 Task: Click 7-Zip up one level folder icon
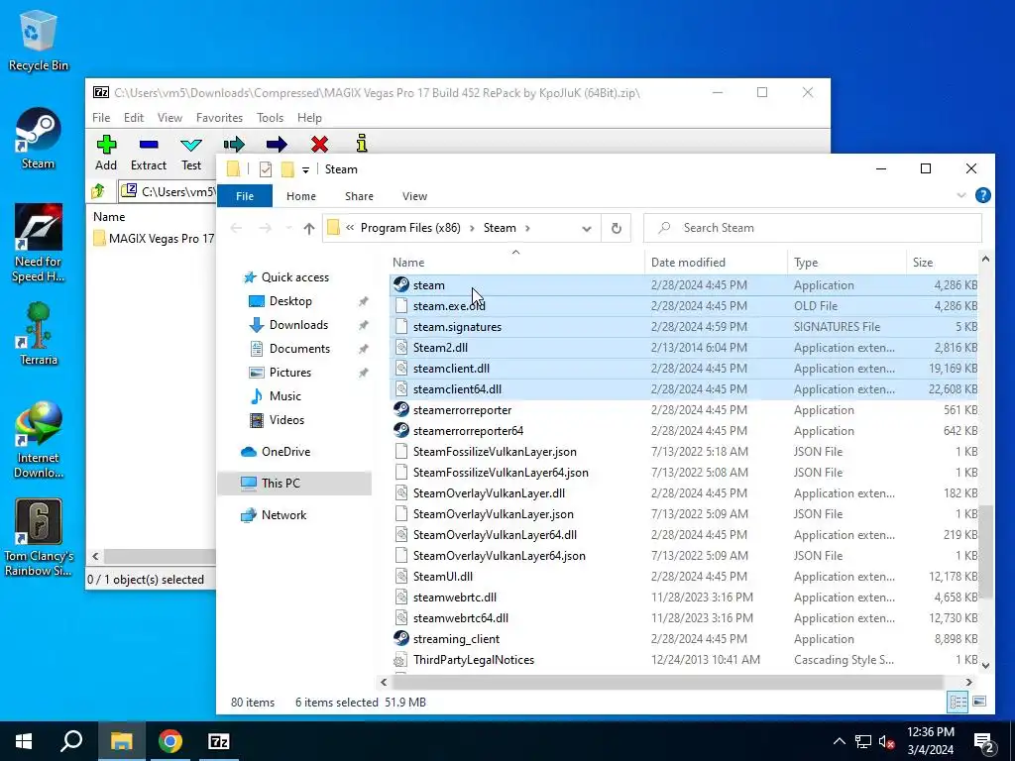pyautogui.click(x=98, y=191)
